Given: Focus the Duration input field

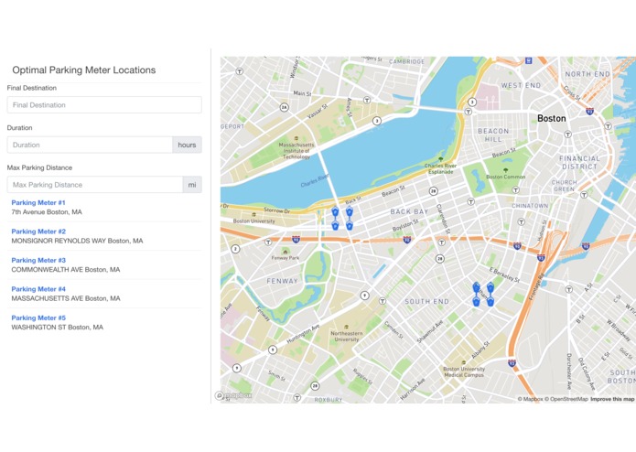Looking at the screenshot, I should click(x=90, y=145).
